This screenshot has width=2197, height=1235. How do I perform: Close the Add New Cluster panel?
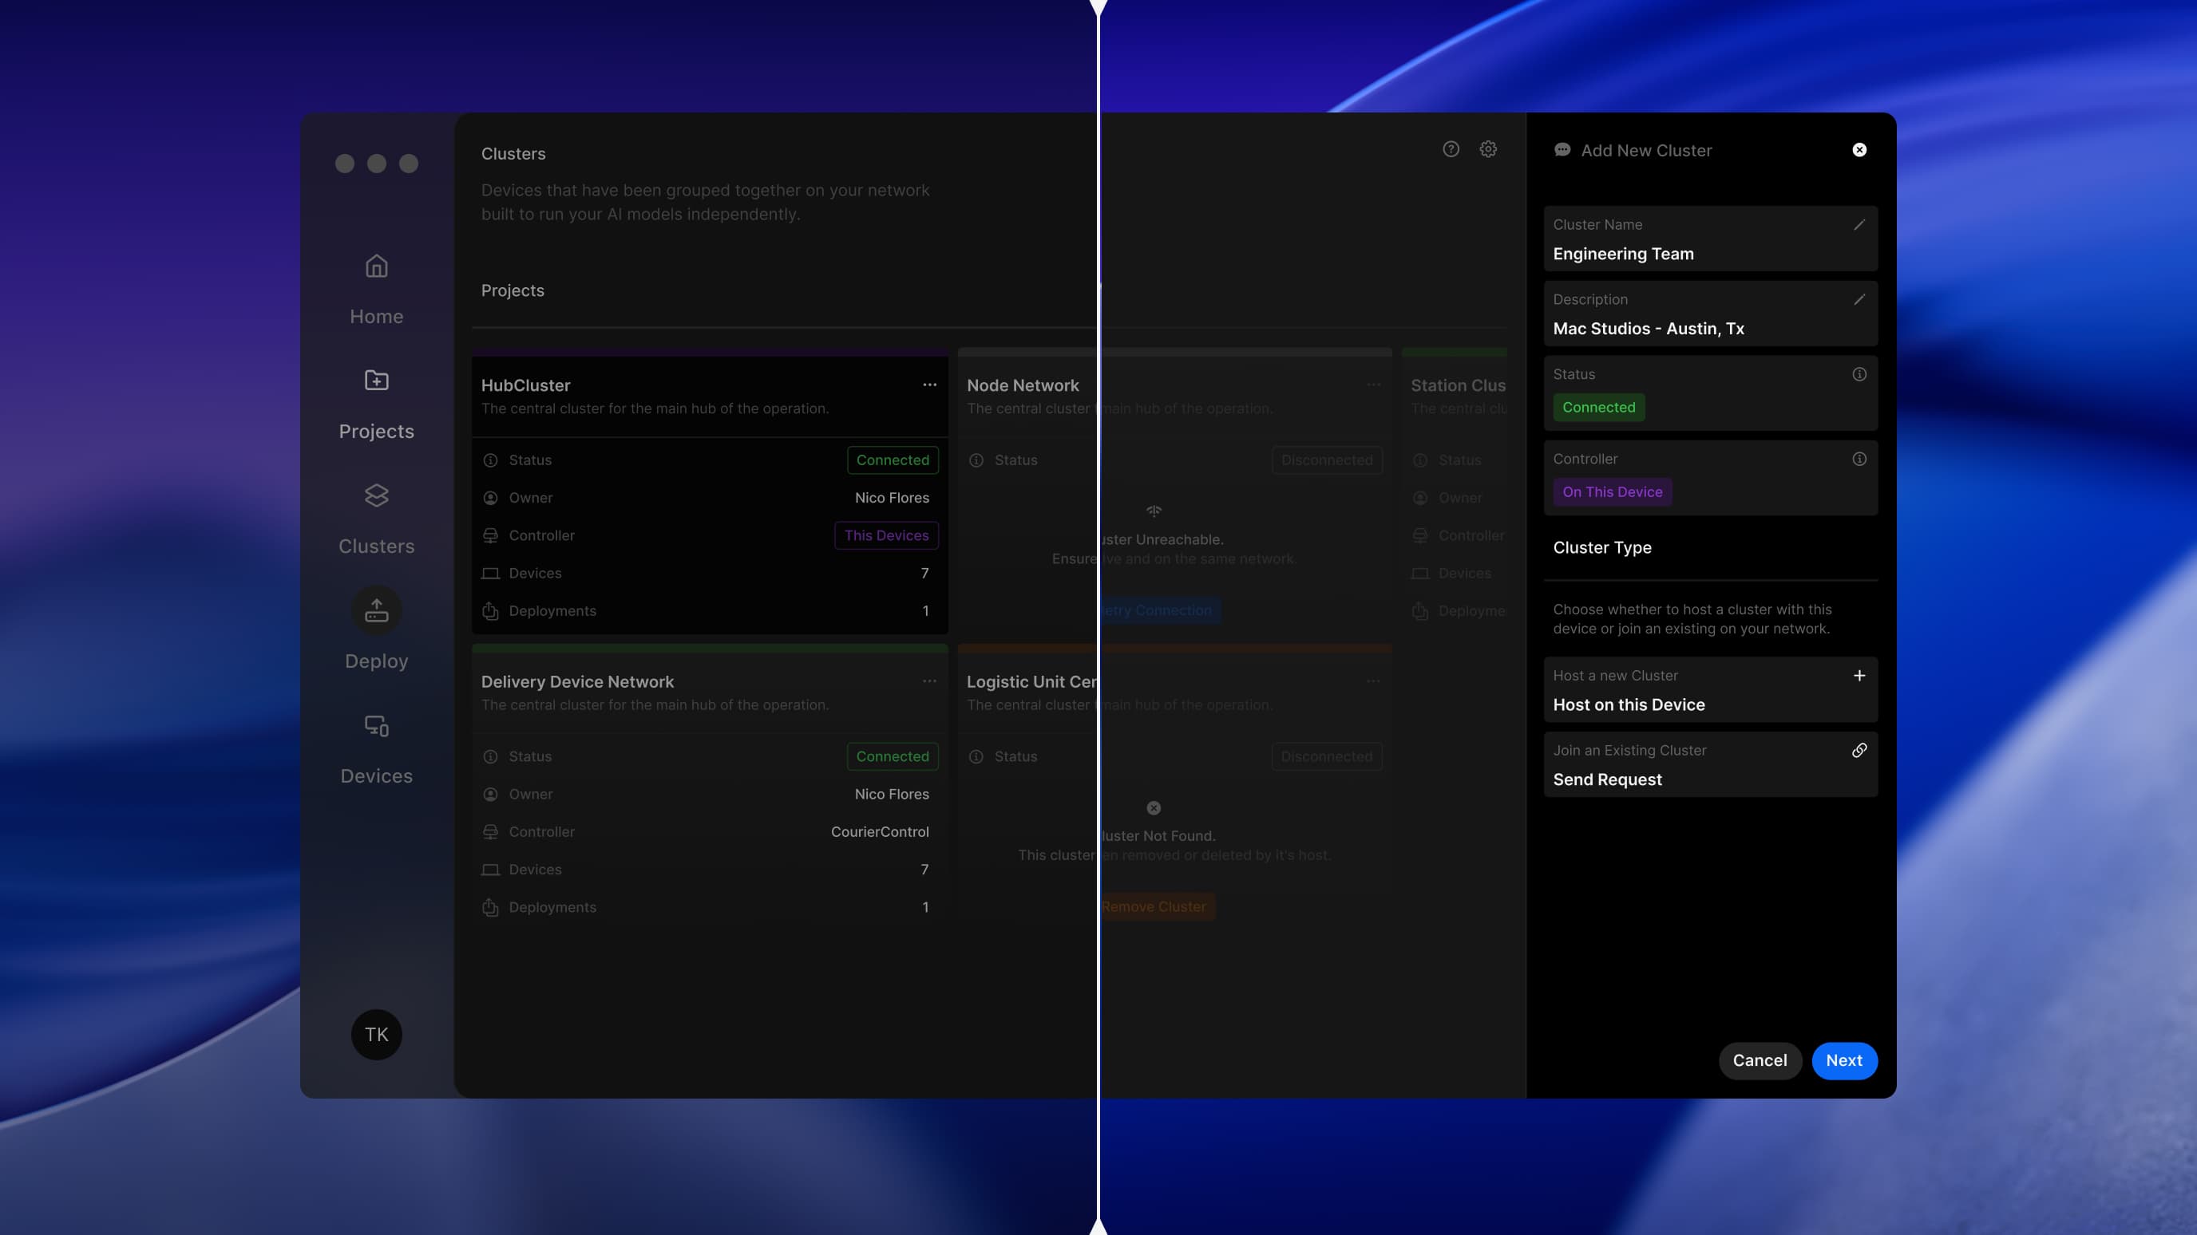pyautogui.click(x=1859, y=149)
